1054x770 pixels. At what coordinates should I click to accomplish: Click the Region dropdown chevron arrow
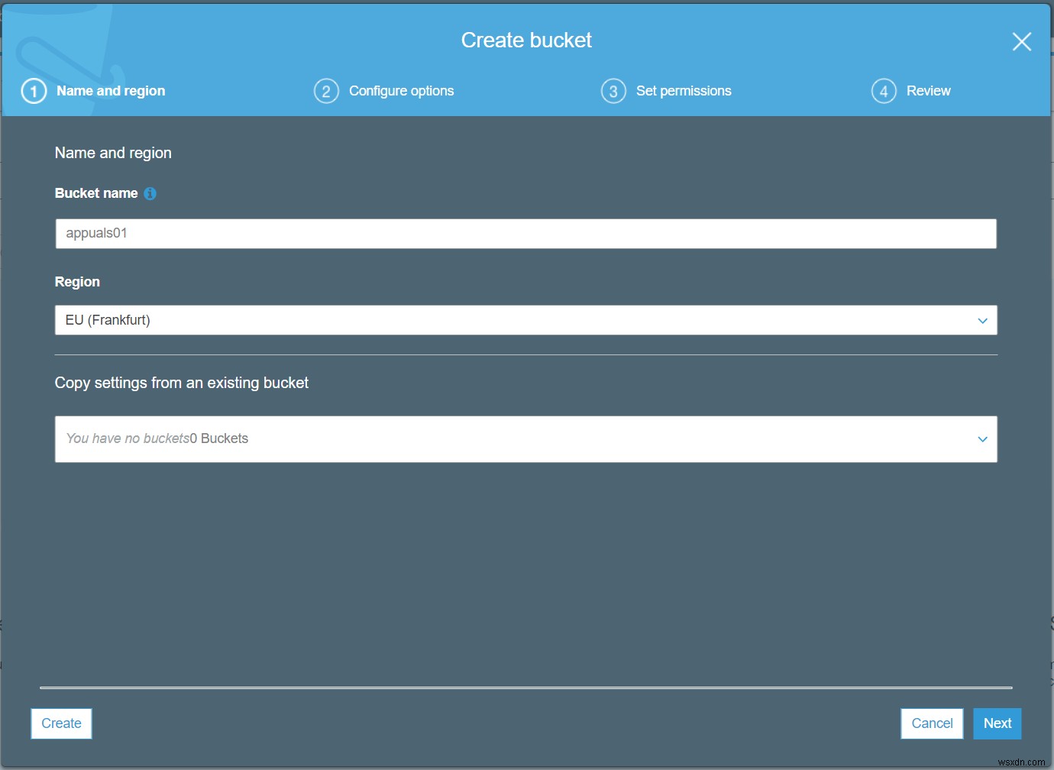click(x=982, y=320)
